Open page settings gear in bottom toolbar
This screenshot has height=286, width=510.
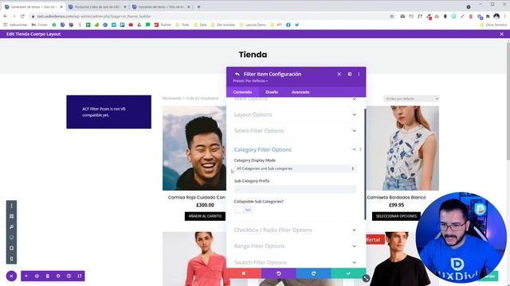[x=58, y=276]
